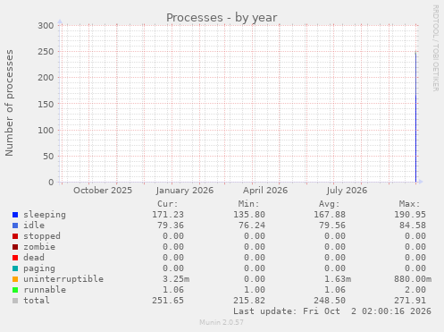The height and width of the screenshot is (332, 444).
Task: Click idle current value 79.36
Action: pyautogui.click(x=171, y=226)
